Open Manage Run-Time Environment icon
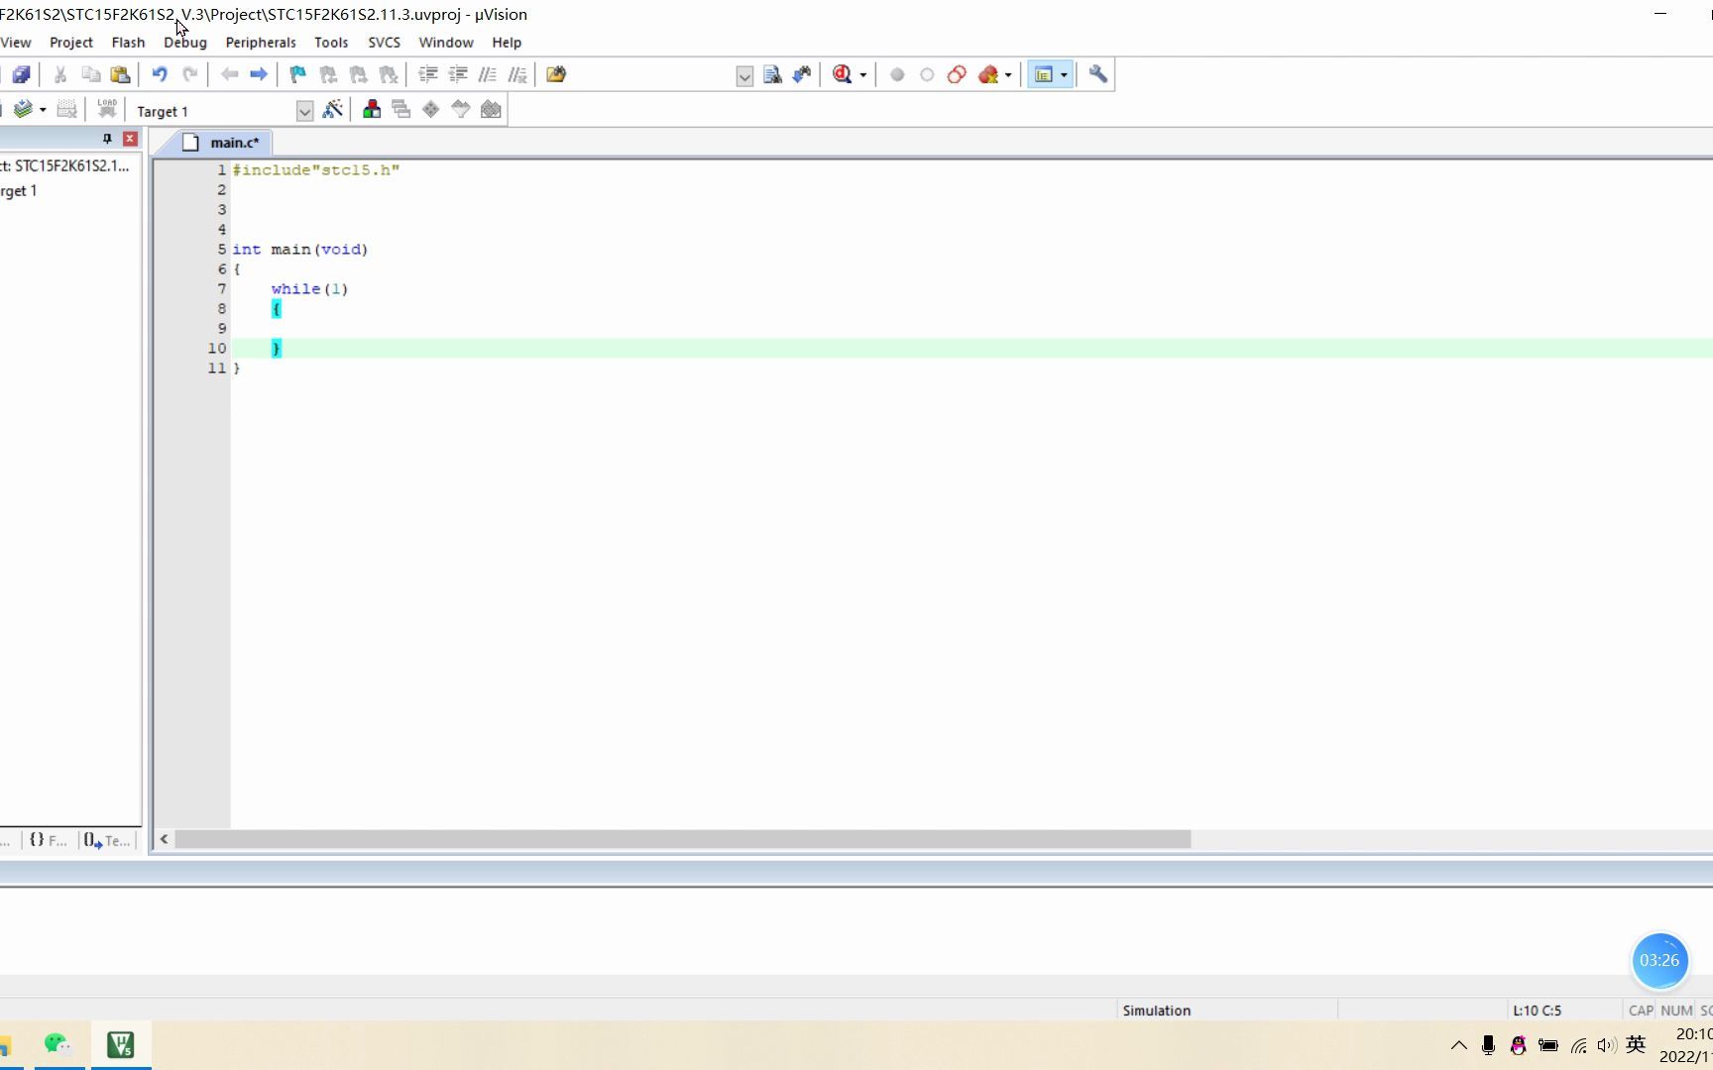 (x=430, y=109)
